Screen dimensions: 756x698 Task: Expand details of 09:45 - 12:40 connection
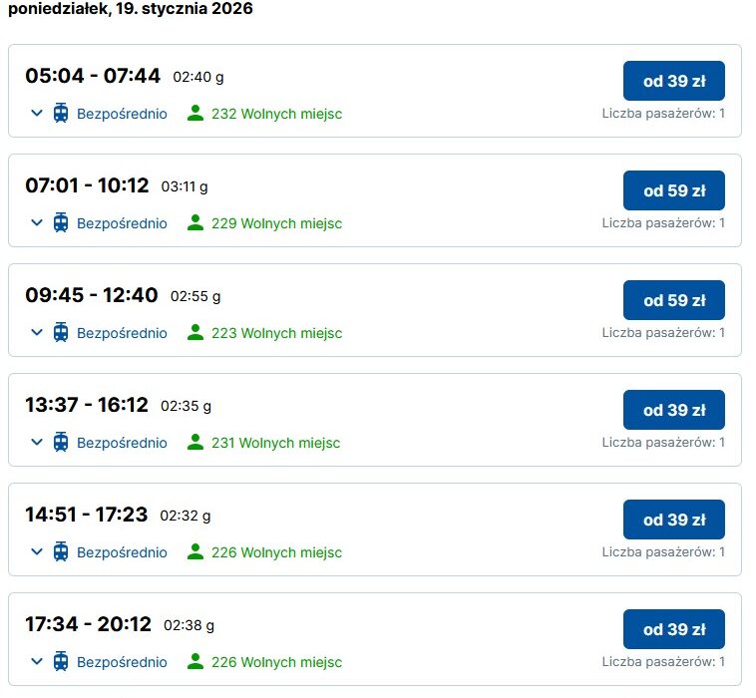tap(37, 333)
